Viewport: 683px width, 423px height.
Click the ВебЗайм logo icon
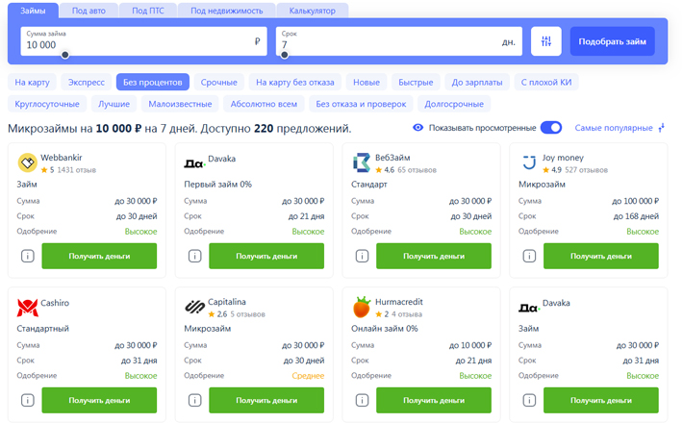pyautogui.click(x=361, y=162)
